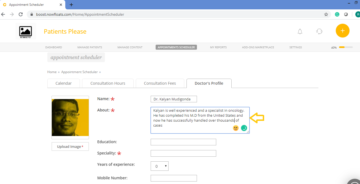Open Manage Patients menu
This screenshot has width=360, height=184.
[90, 47]
